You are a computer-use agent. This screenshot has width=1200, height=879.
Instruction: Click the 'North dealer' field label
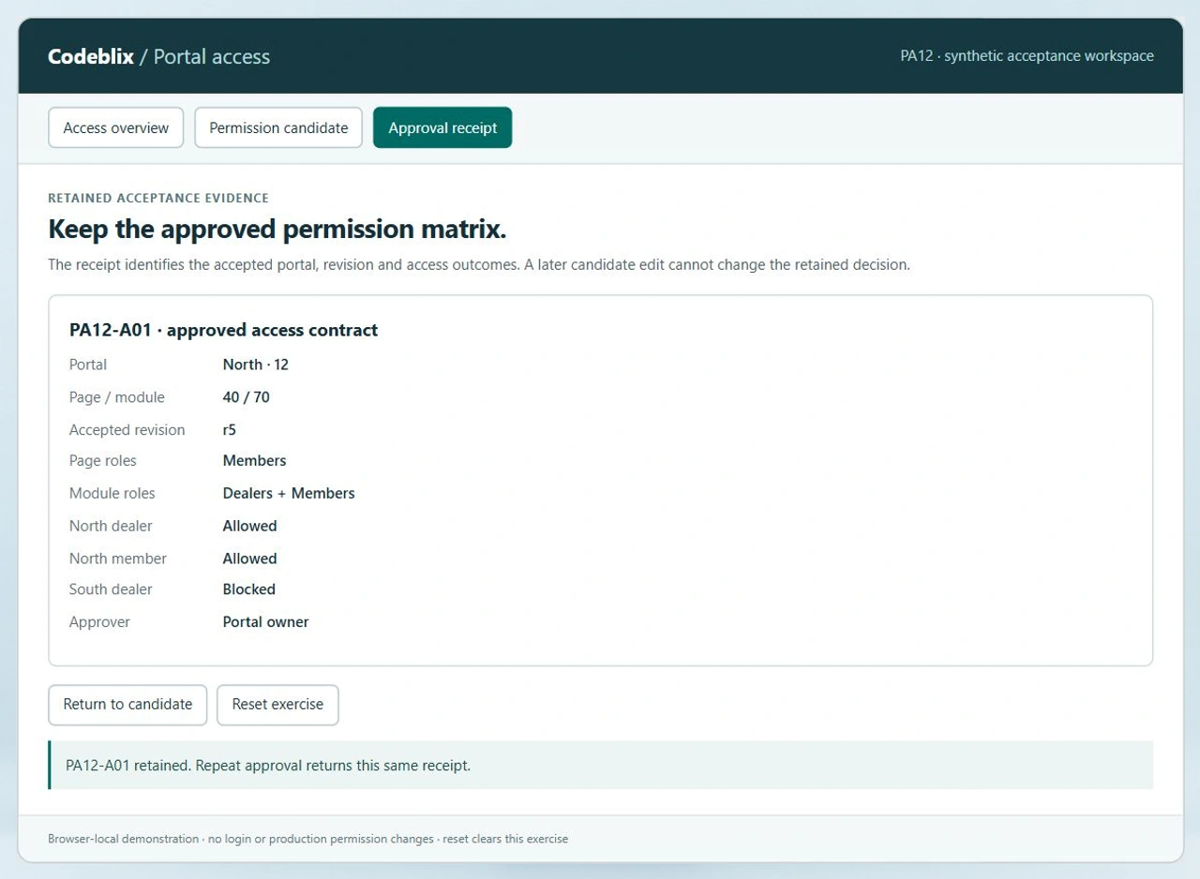coord(111,526)
